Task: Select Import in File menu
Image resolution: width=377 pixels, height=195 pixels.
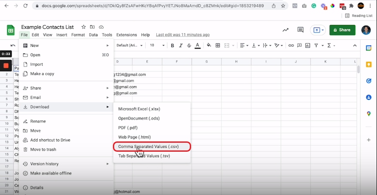Action: point(66,64)
